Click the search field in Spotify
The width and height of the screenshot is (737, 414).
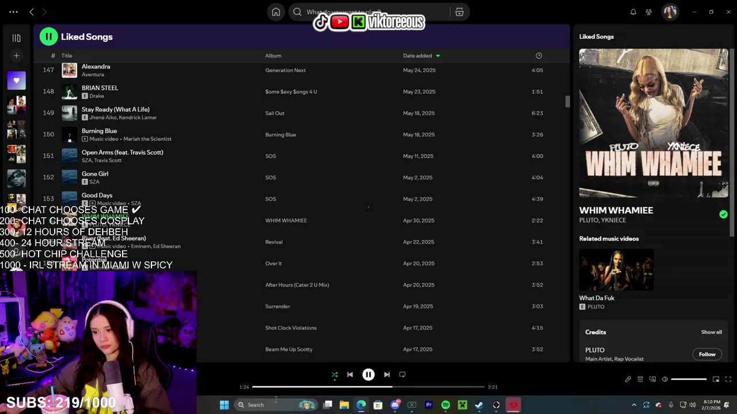tap(368, 12)
